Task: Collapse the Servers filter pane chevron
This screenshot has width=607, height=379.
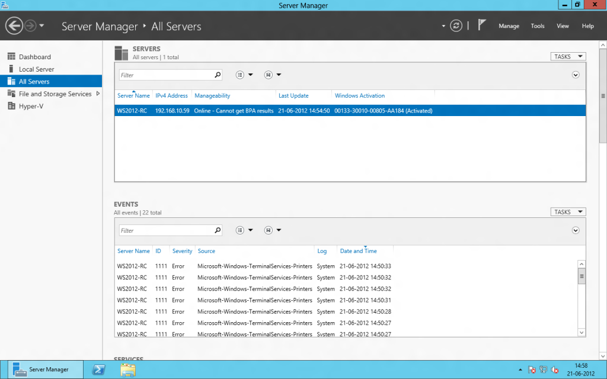Action: (x=575, y=74)
